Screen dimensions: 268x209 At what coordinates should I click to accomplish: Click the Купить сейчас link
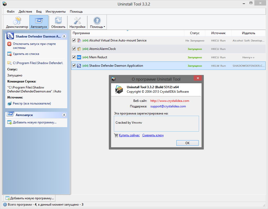(129, 135)
